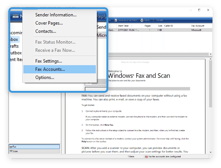
Task: Click the Scan view icon in bottom-left pane
Action: coord(11,151)
